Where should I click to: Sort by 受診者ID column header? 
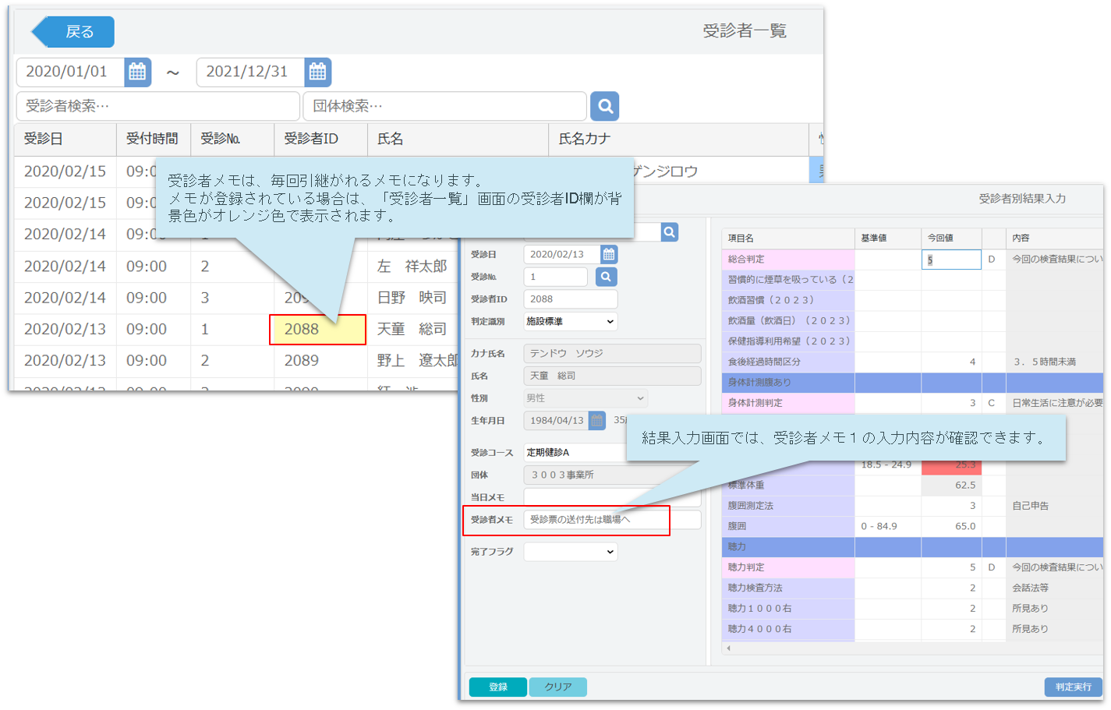[320, 139]
